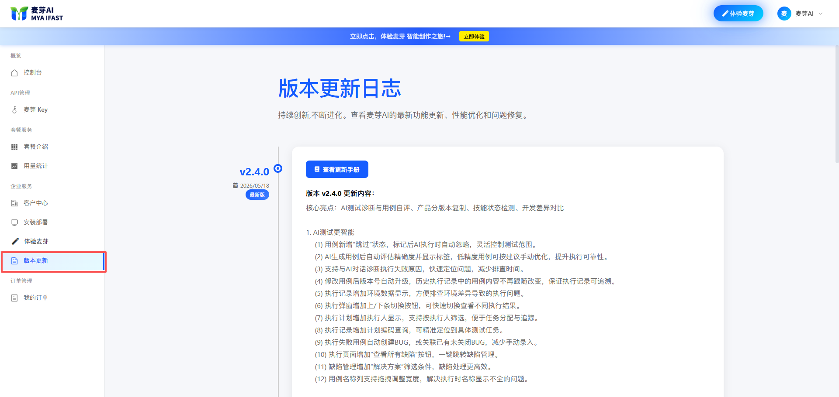Screen dimensions: 839x397
Task: Click the 麦芽AI MYA IFAST logo
Action: point(37,14)
